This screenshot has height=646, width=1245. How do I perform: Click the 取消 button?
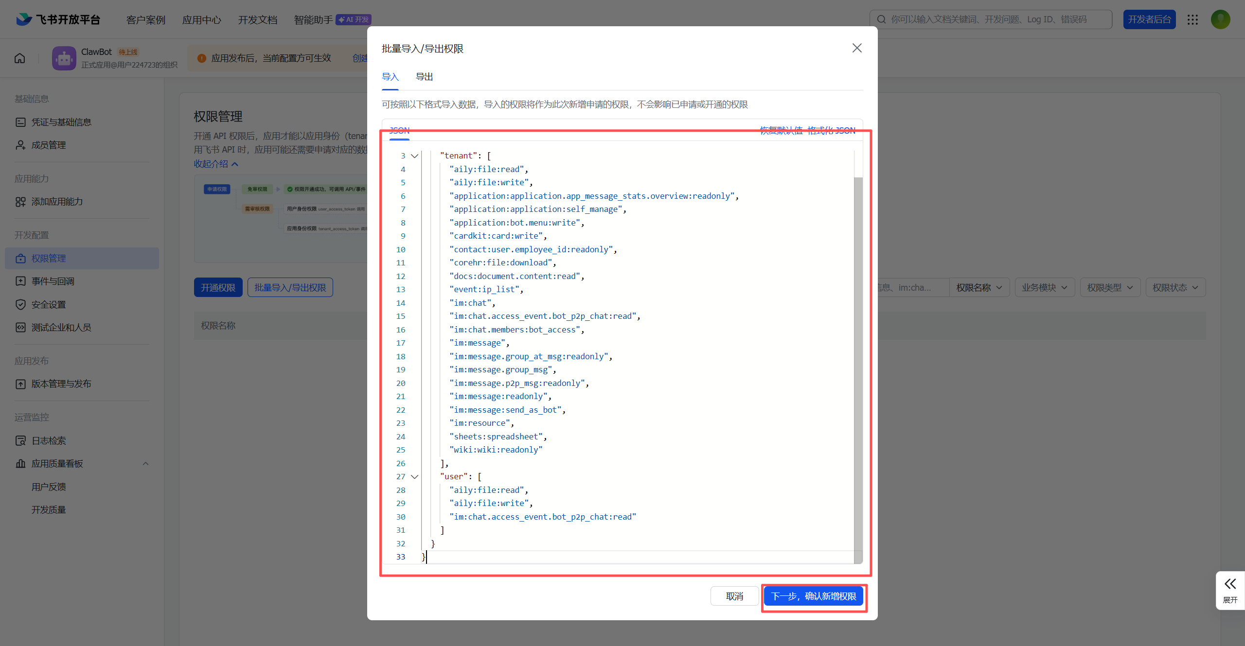pos(734,596)
